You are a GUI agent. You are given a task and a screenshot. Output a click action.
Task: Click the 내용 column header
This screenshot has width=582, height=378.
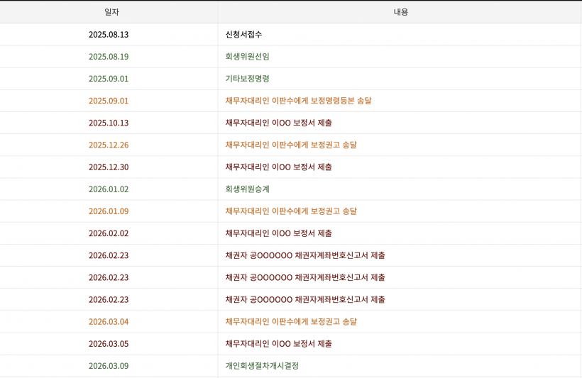[401, 12]
